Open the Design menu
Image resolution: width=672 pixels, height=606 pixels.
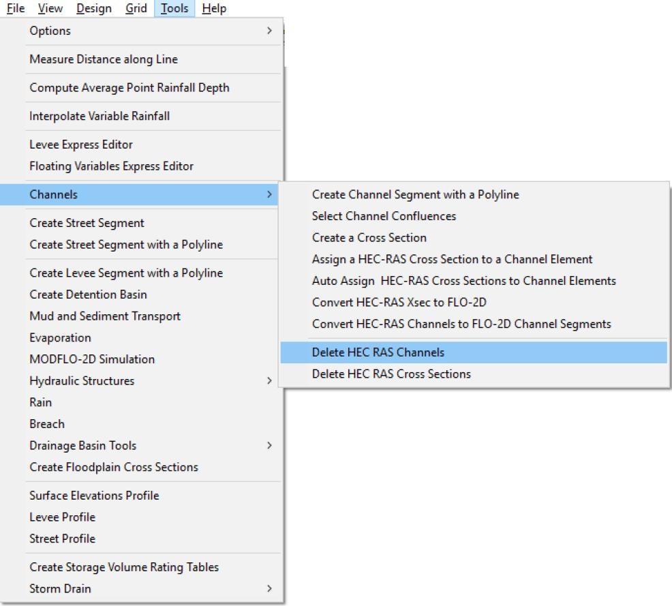[x=94, y=9]
